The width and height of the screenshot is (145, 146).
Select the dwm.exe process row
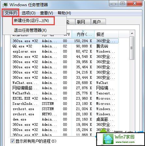coord(65,119)
